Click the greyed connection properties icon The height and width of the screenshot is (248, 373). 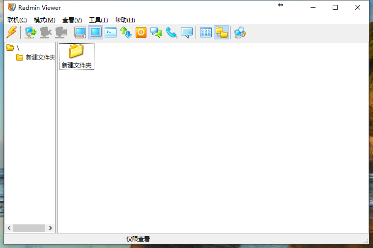[x=61, y=32]
